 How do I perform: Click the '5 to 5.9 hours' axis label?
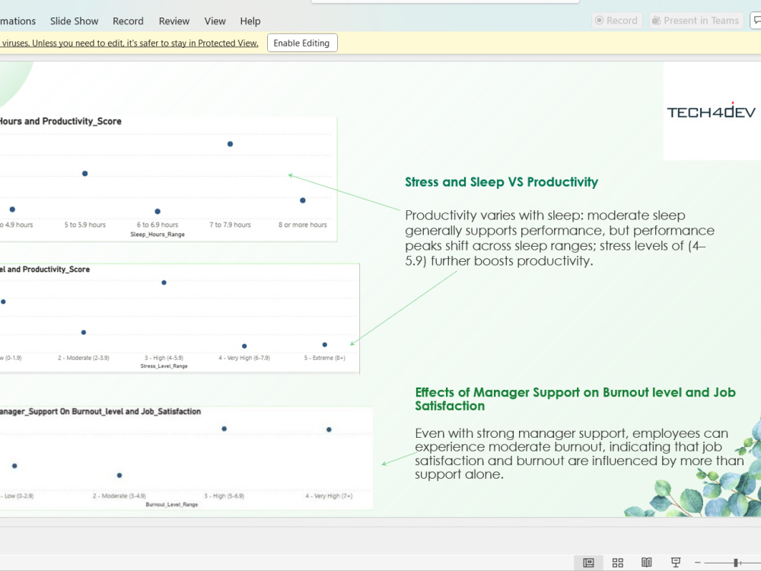tap(85, 225)
